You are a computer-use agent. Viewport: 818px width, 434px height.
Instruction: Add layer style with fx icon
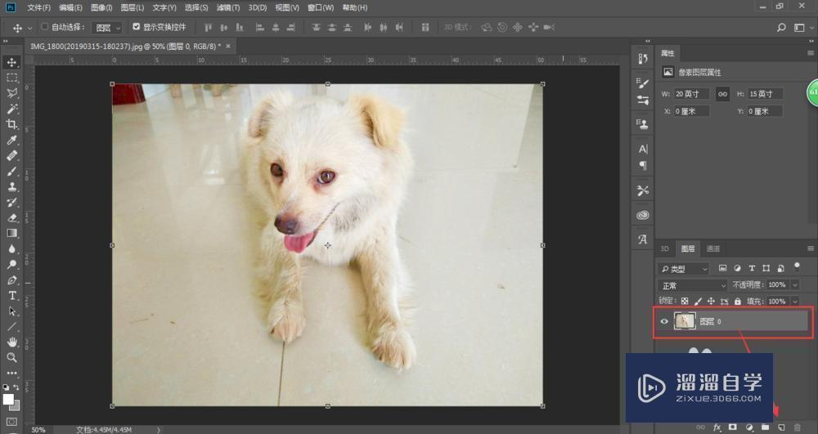717,427
